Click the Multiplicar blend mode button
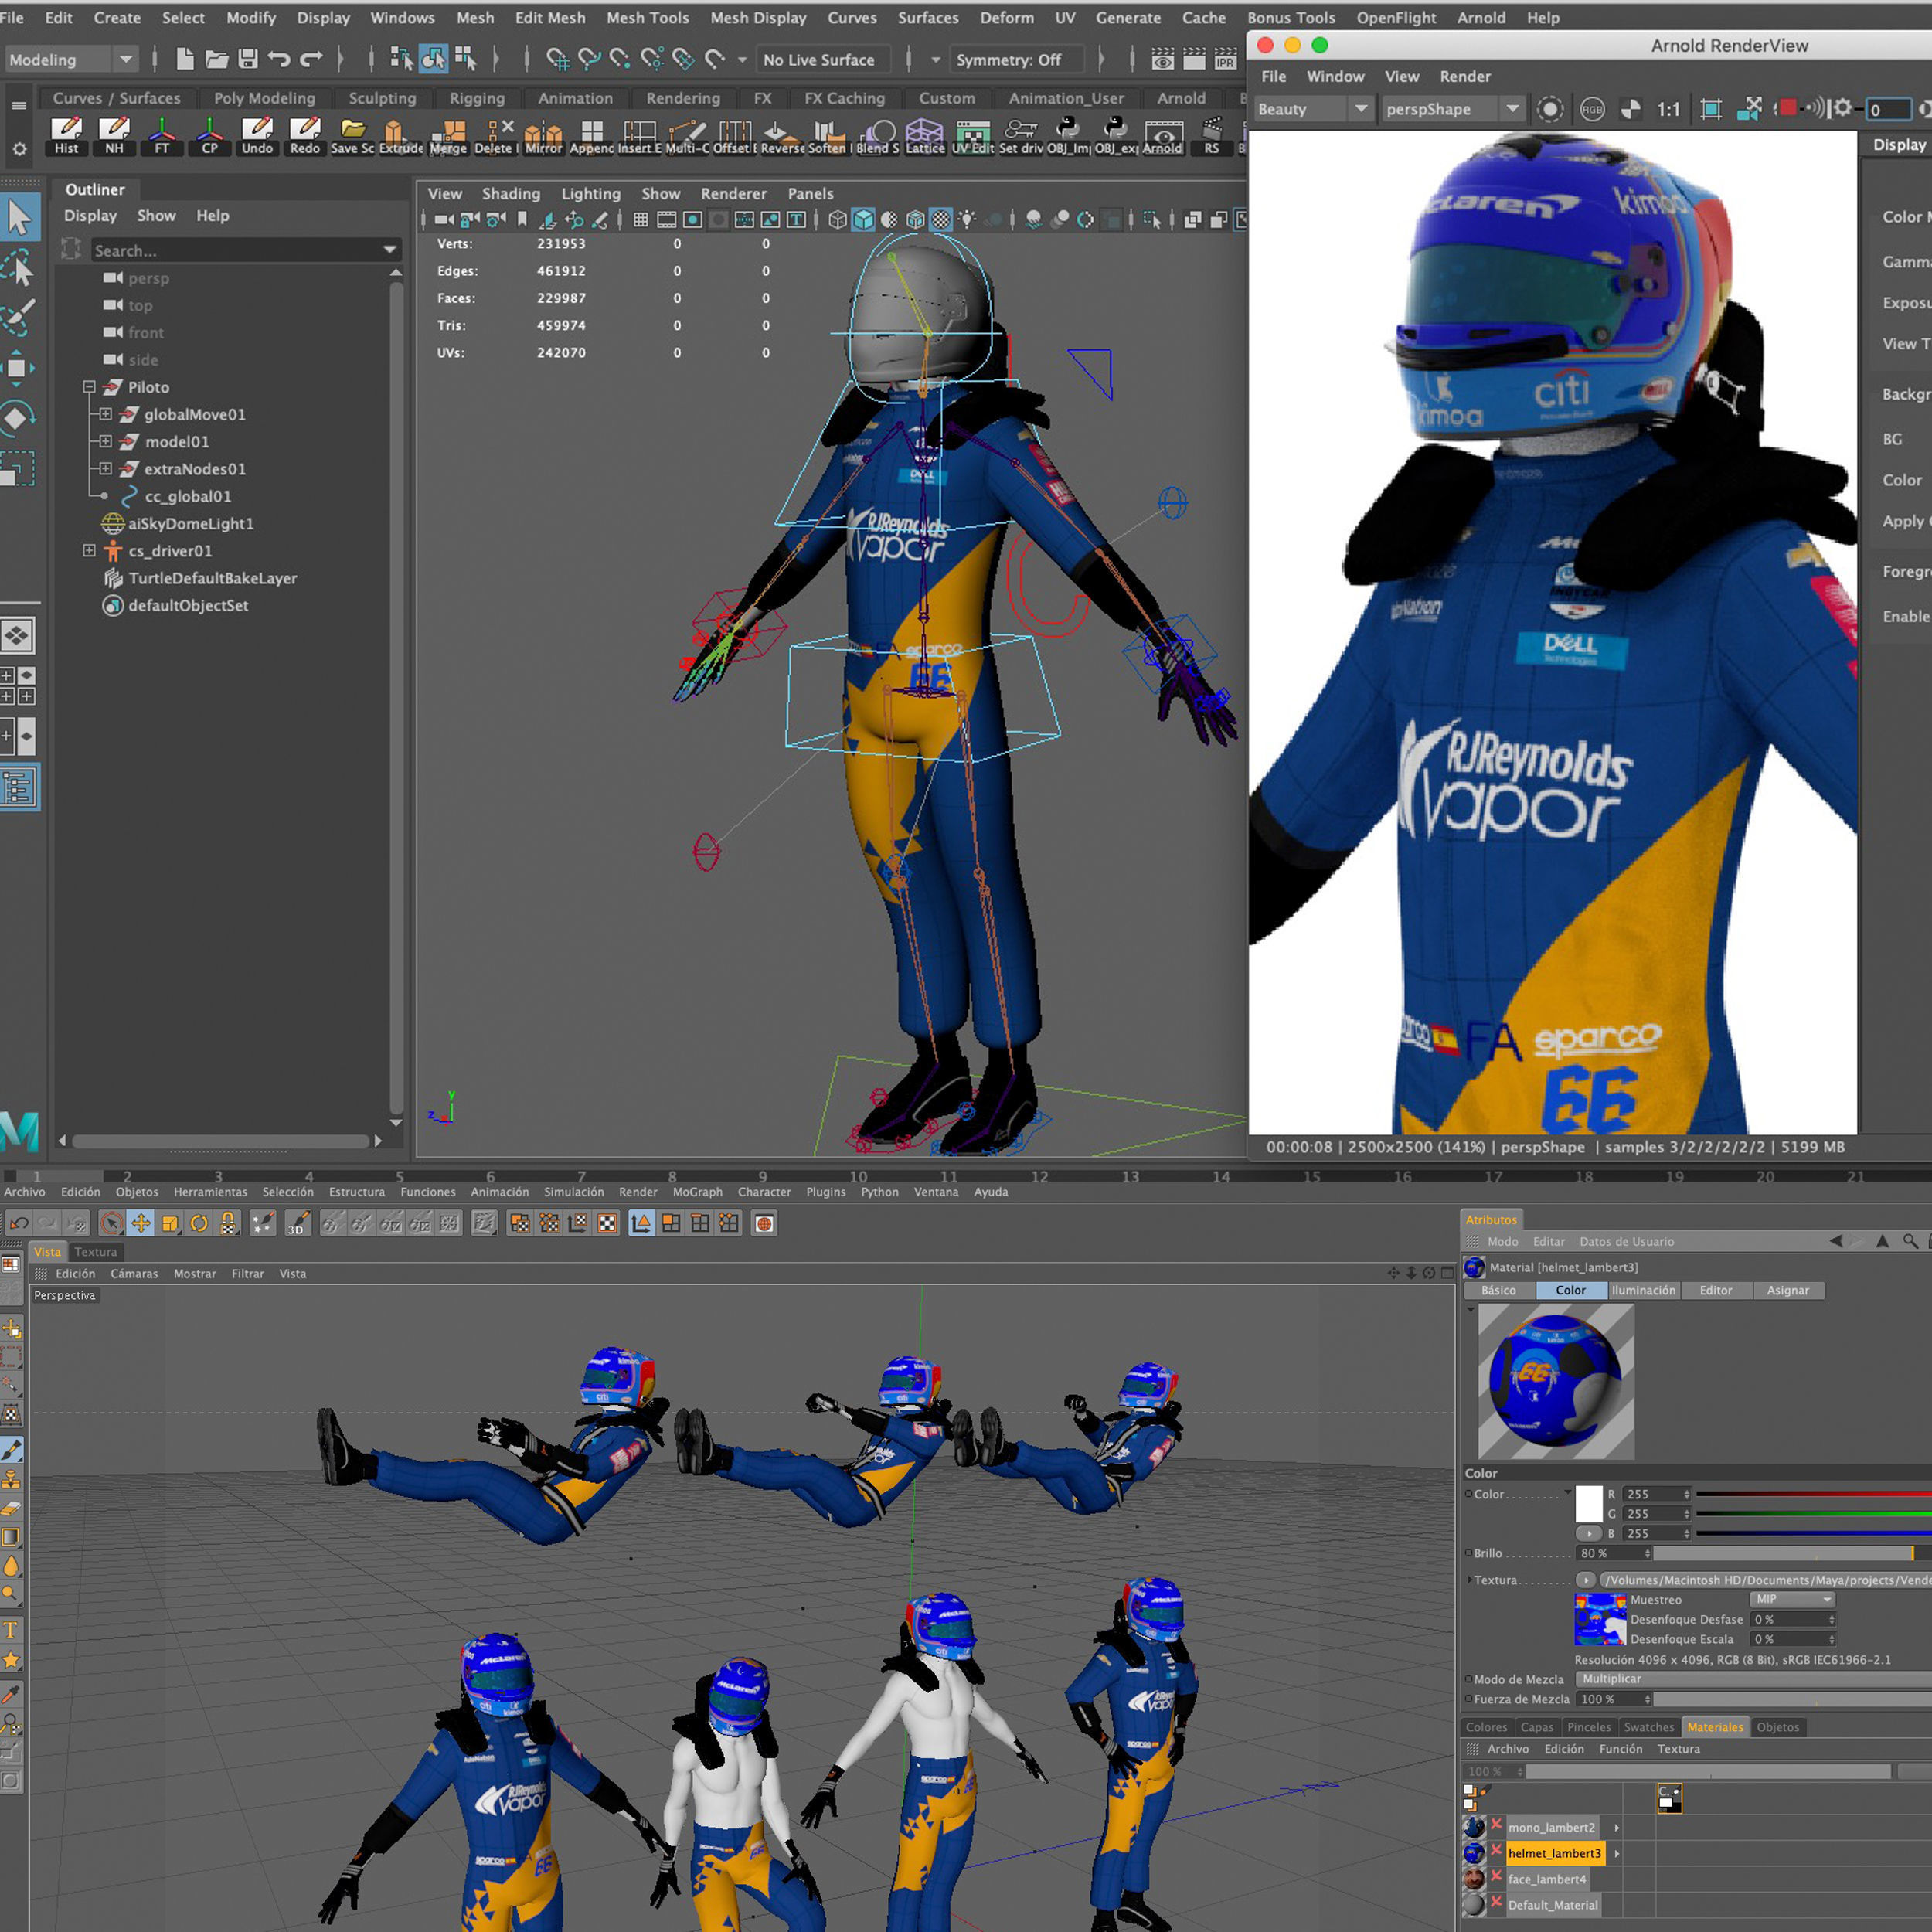 [x=1754, y=1679]
